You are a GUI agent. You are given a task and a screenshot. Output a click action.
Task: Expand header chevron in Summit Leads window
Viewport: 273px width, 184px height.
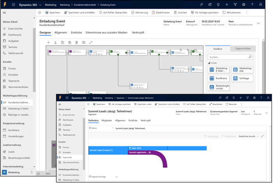[266, 113]
